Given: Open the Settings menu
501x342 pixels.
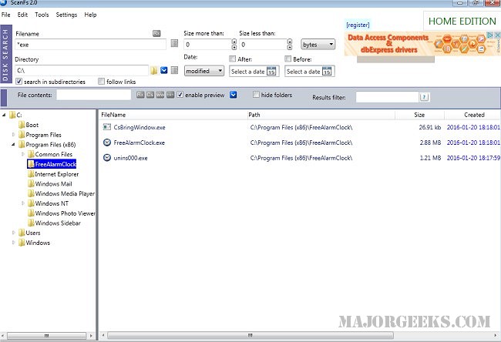Looking at the screenshot, I should [66, 15].
